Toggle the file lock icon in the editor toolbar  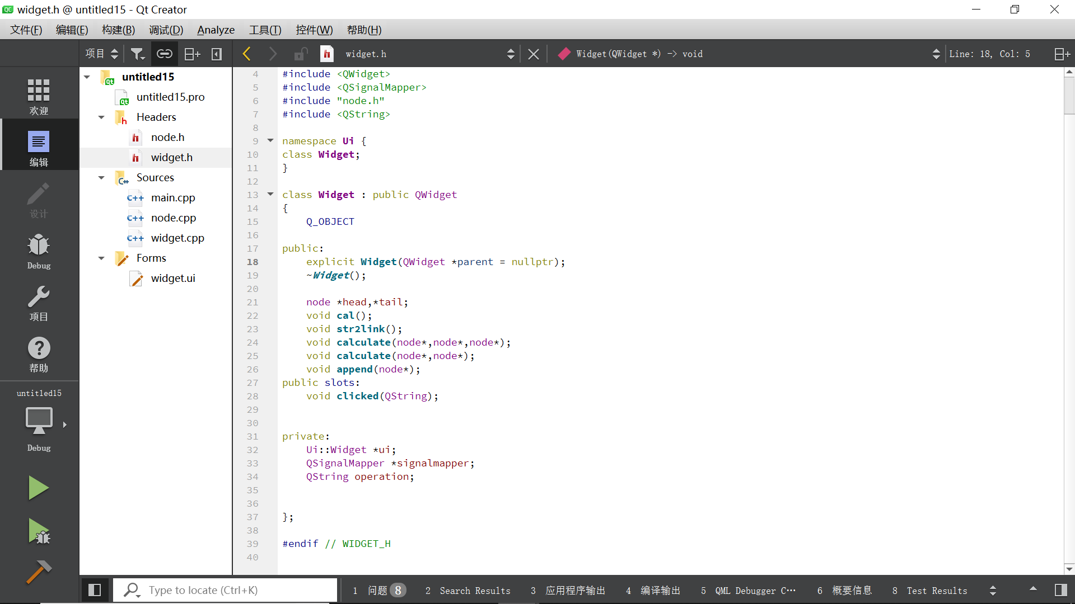tap(301, 53)
